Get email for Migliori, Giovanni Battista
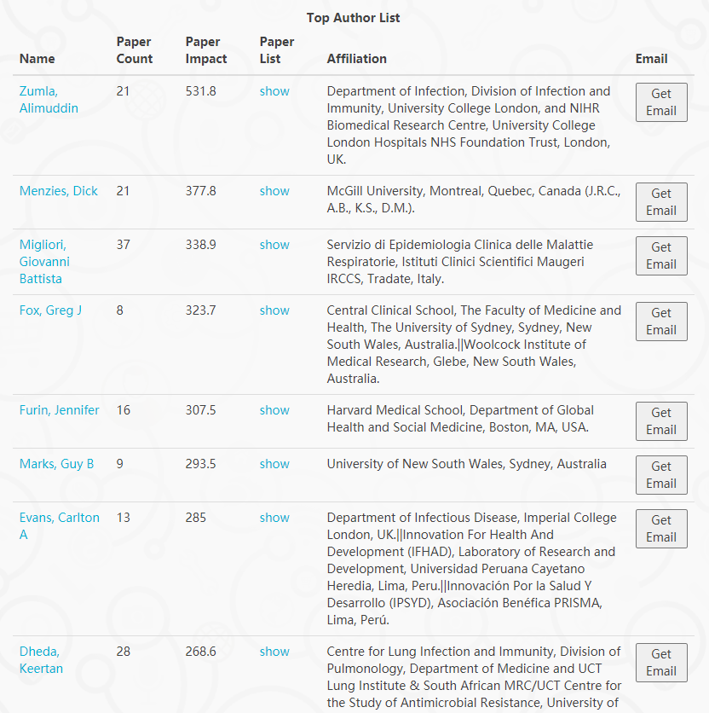Viewport: 709px width, 713px height. [x=661, y=256]
